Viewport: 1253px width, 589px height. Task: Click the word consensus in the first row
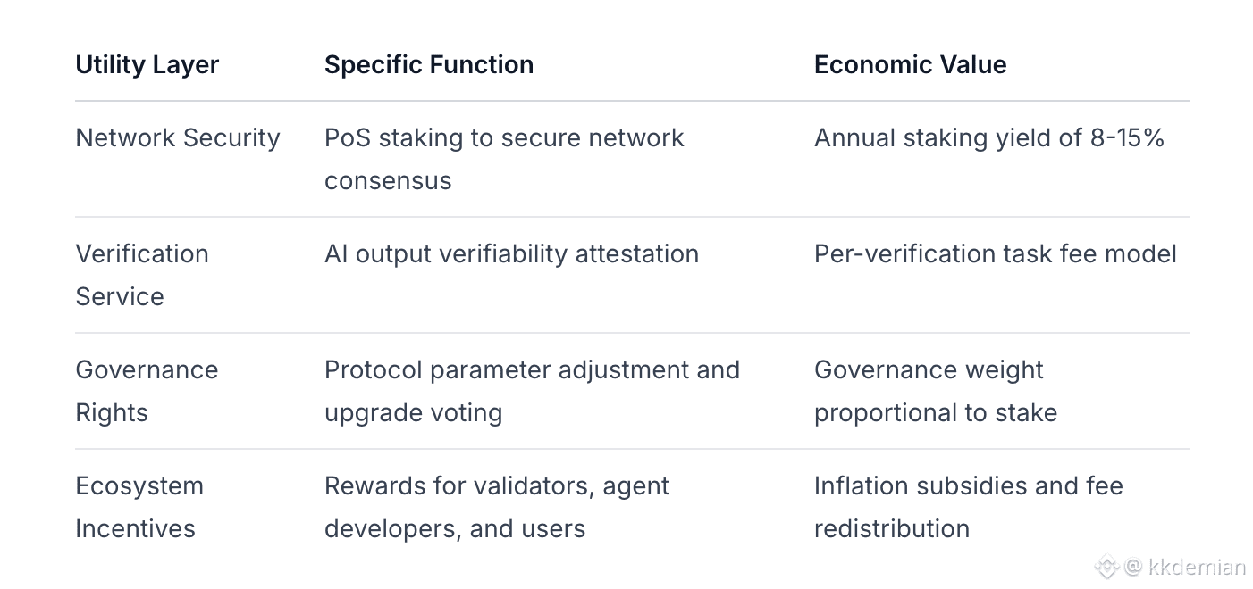pos(388,180)
